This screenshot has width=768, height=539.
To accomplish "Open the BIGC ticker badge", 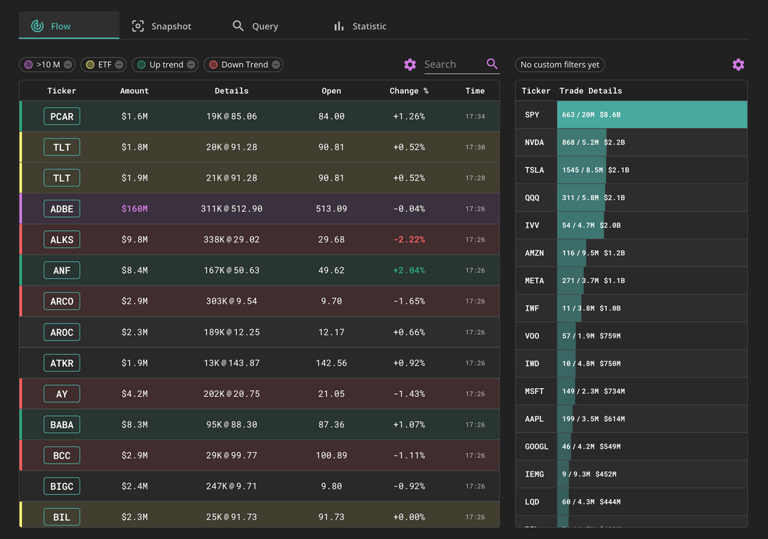I will tap(62, 486).
